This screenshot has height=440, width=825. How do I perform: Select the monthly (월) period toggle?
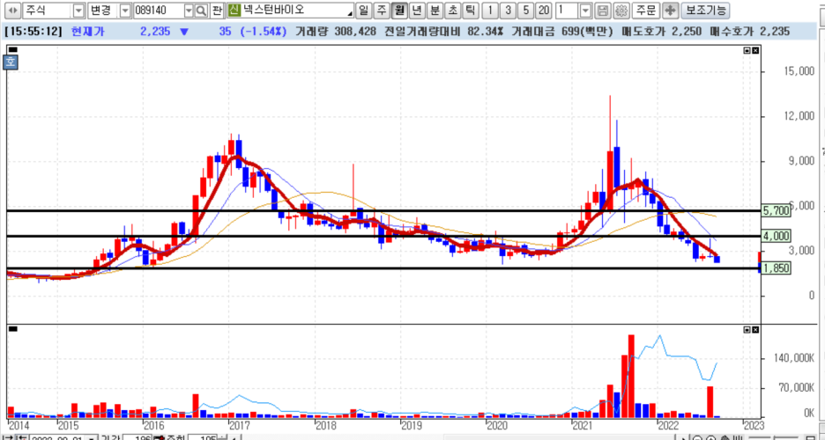[x=398, y=10]
